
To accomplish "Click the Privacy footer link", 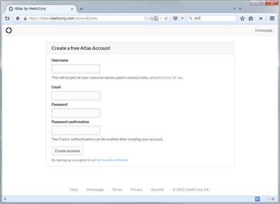I will [137, 189].
